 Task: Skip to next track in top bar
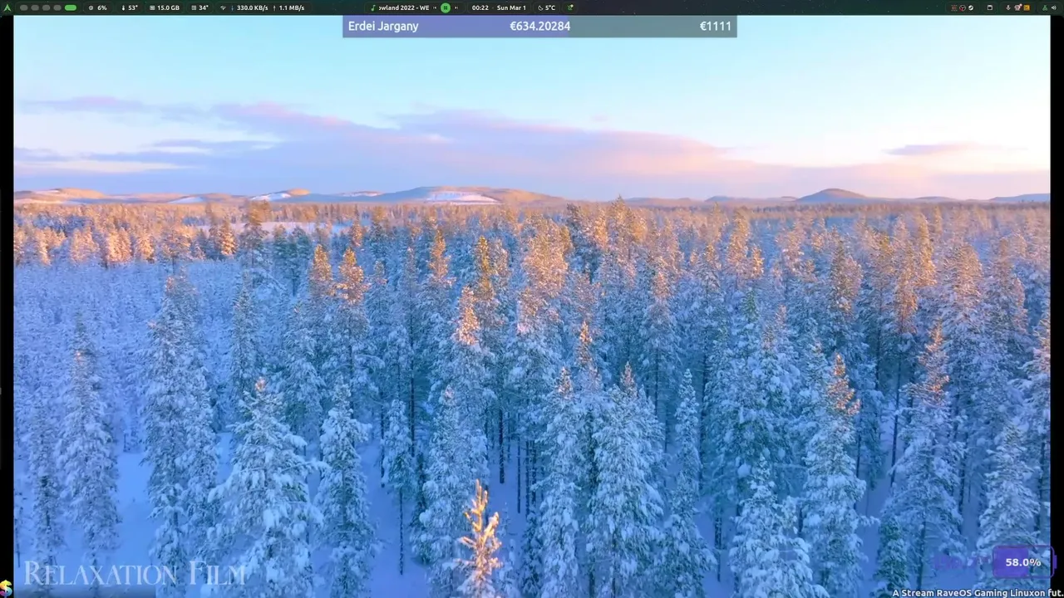(x=456, y=7)
